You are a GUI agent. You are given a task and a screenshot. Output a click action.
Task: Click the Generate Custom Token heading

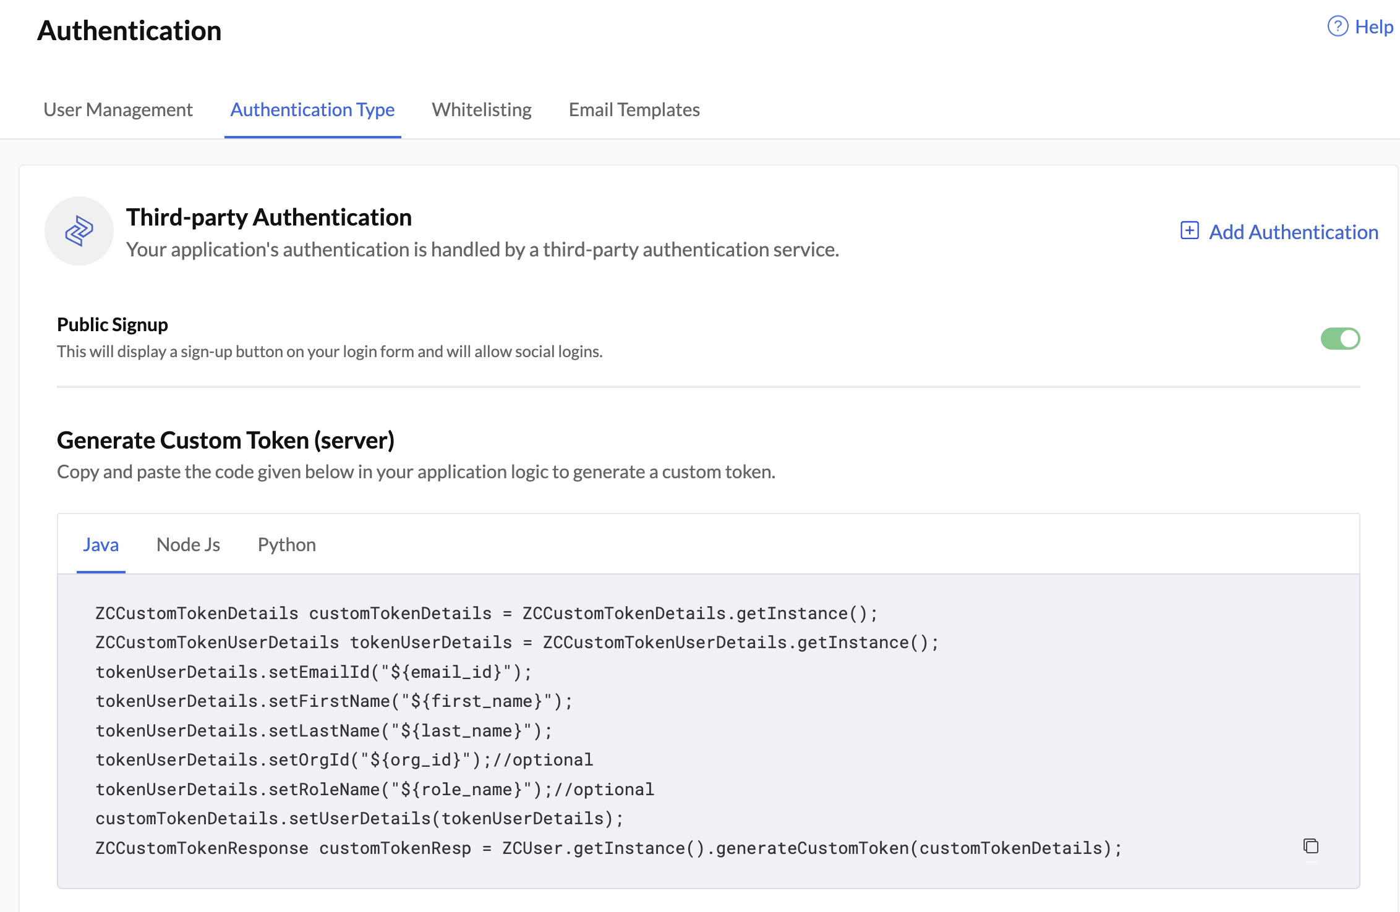click(226, 441)
